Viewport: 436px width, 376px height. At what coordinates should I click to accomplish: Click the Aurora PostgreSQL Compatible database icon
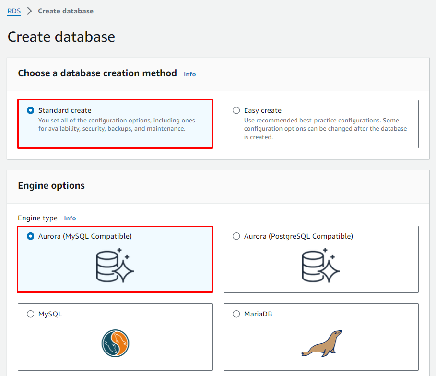point(321,265)
